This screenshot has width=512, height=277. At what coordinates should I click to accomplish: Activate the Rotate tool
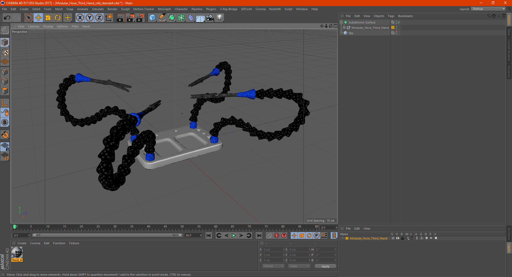pyautogui.click(x=58, y=18)
